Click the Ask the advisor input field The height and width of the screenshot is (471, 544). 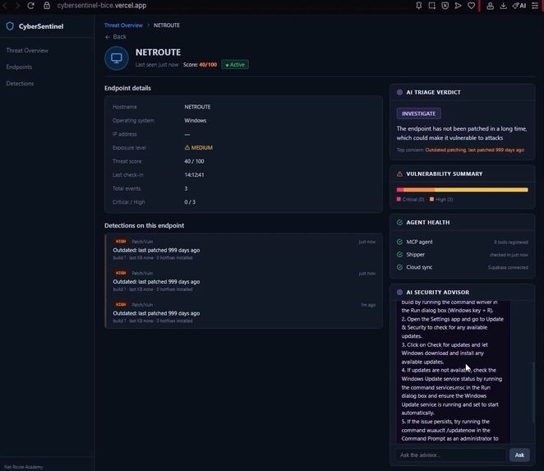tap(450, 455)
